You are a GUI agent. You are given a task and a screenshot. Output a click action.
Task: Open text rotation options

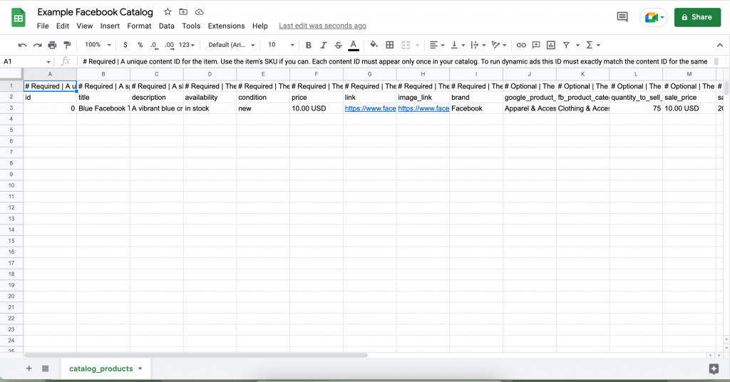(x=499, y=45)
